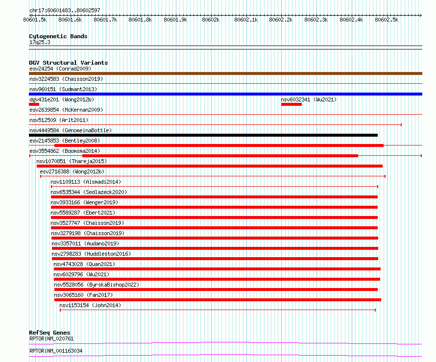Screen dimensions: 436x362
Task: Click variant label nsv6032341 (Wu2021)
Action: [x=309, y=99]
